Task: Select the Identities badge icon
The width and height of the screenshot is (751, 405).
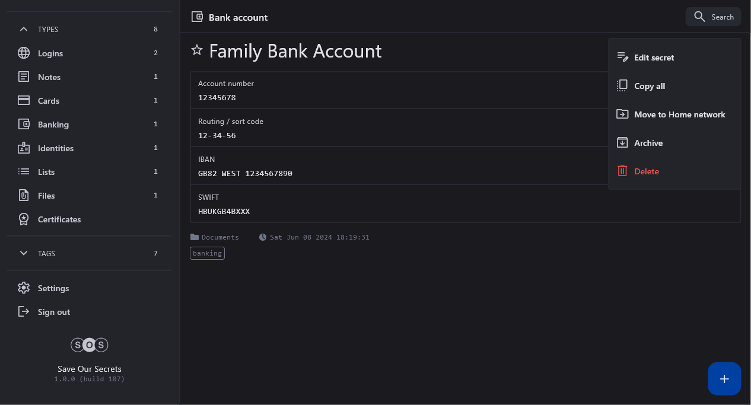Action: click(x=24, y=148)
